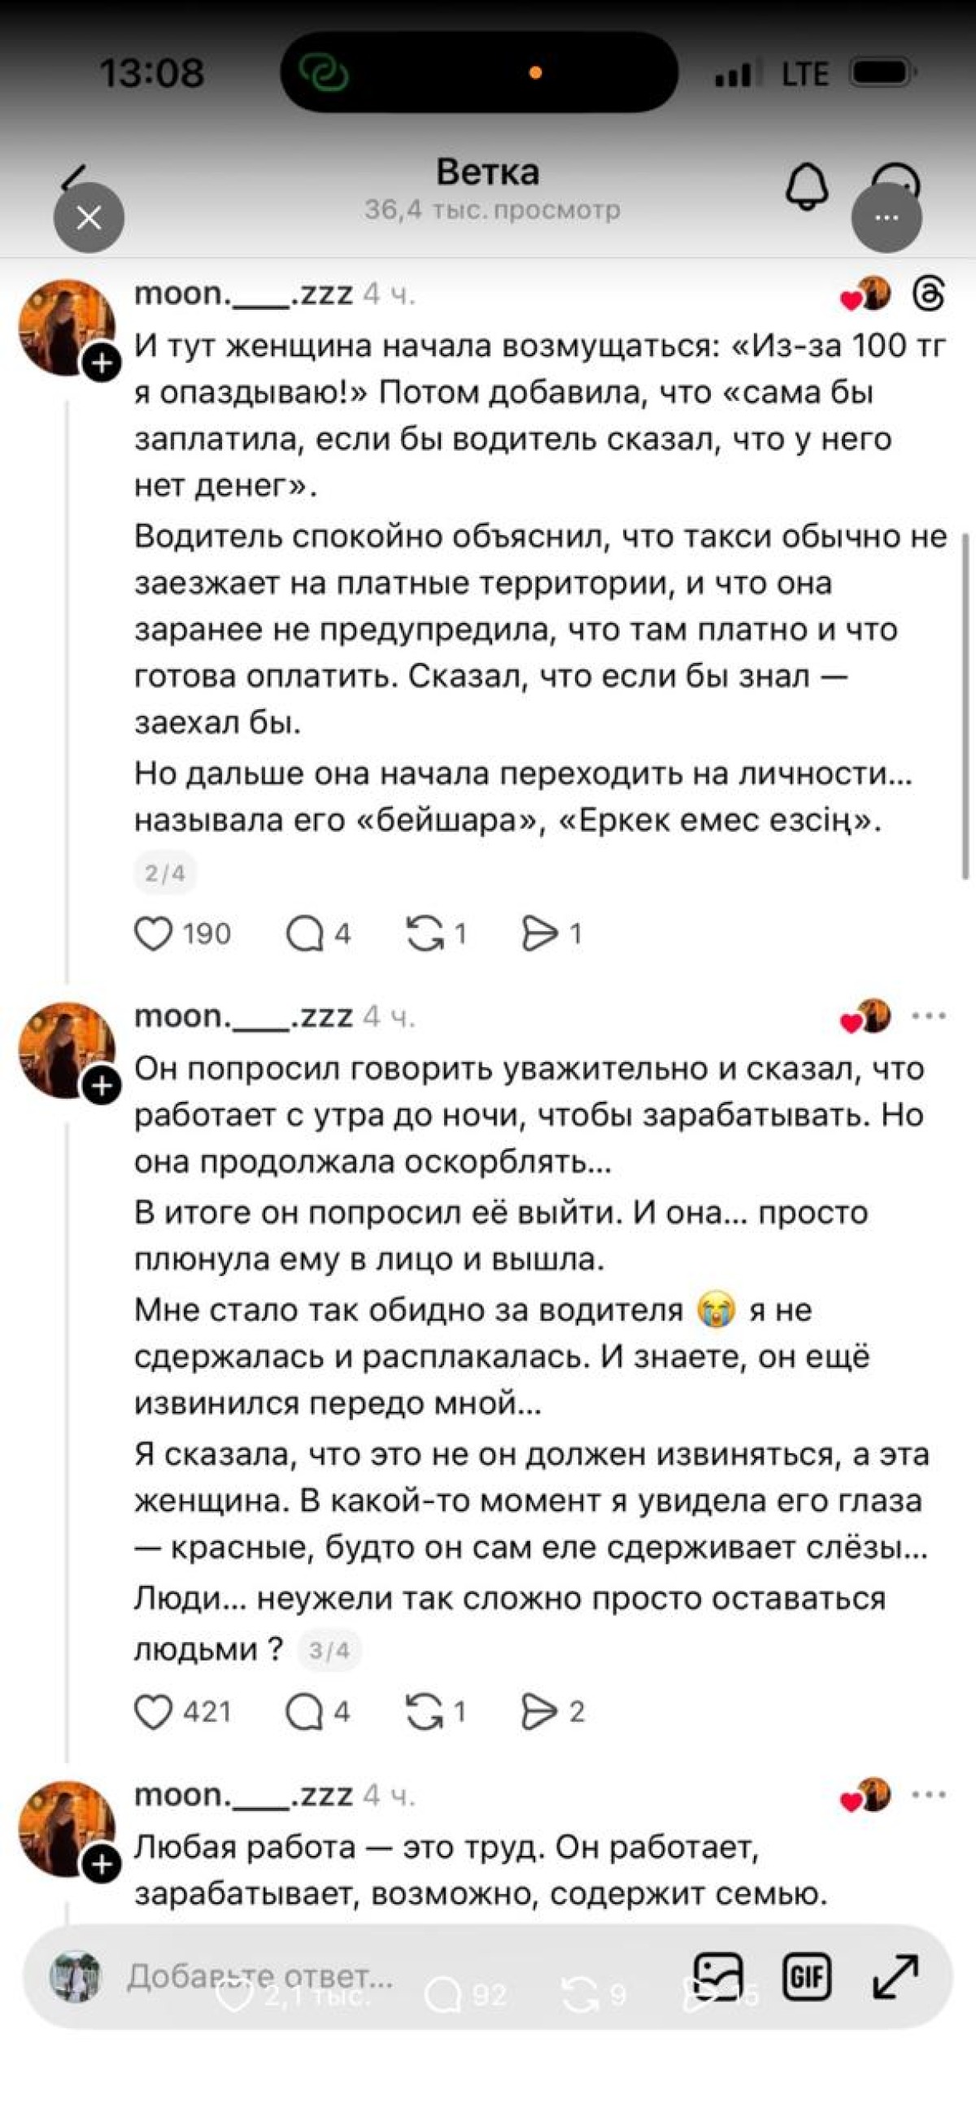Open the top-right overlay more options button
The width and height of the screenshot is (976, 2121).
(887, 218)
